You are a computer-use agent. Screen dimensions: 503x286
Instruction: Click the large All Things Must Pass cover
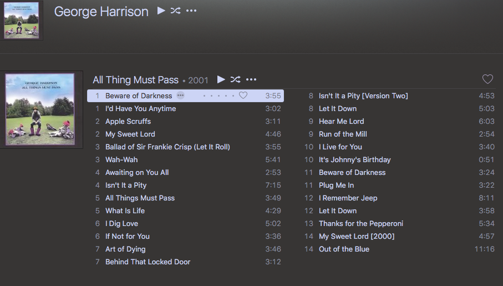tap(40, 109)
